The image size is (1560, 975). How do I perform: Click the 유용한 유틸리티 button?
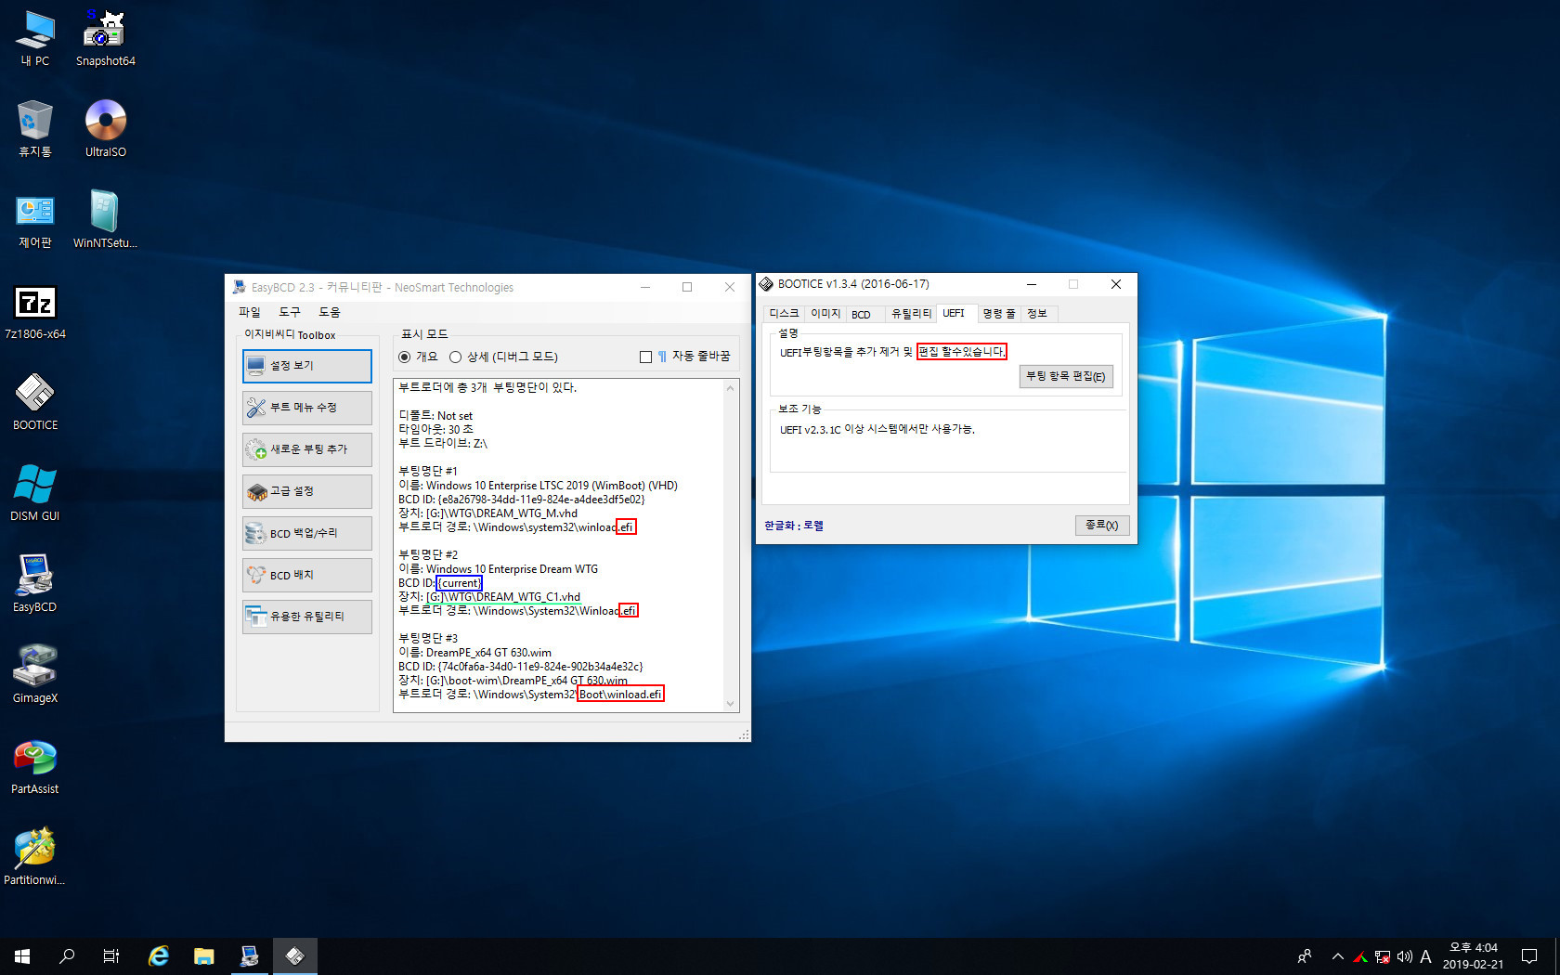coord(307,617)
